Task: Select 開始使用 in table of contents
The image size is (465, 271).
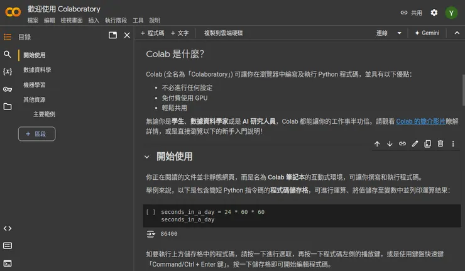Action: (35, 55)
